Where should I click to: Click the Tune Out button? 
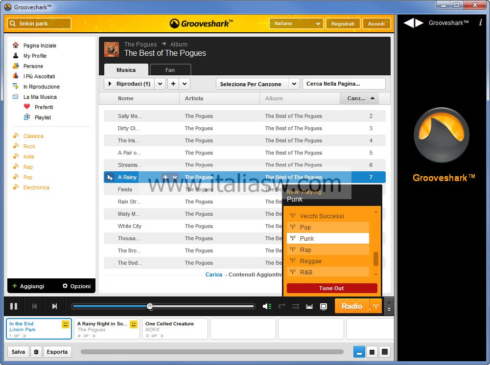tap(332, 288)
